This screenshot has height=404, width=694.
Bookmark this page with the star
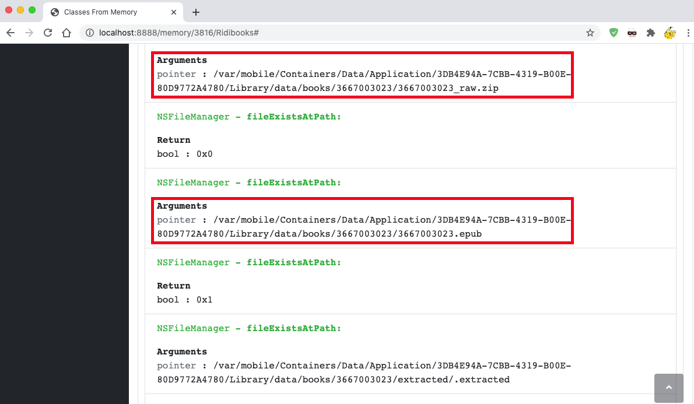590,33
